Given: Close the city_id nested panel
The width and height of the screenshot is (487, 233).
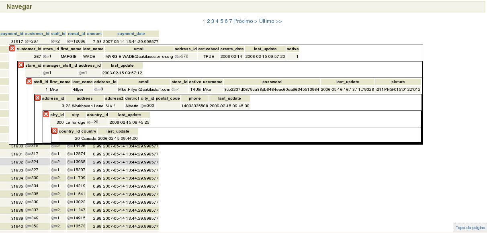Looking at the screenshot, I should click(x=46, y=114).
